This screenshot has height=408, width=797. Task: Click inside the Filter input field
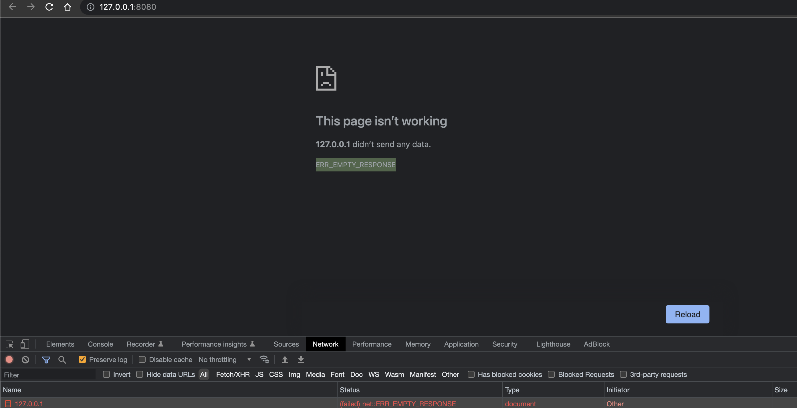coord(48,374)
